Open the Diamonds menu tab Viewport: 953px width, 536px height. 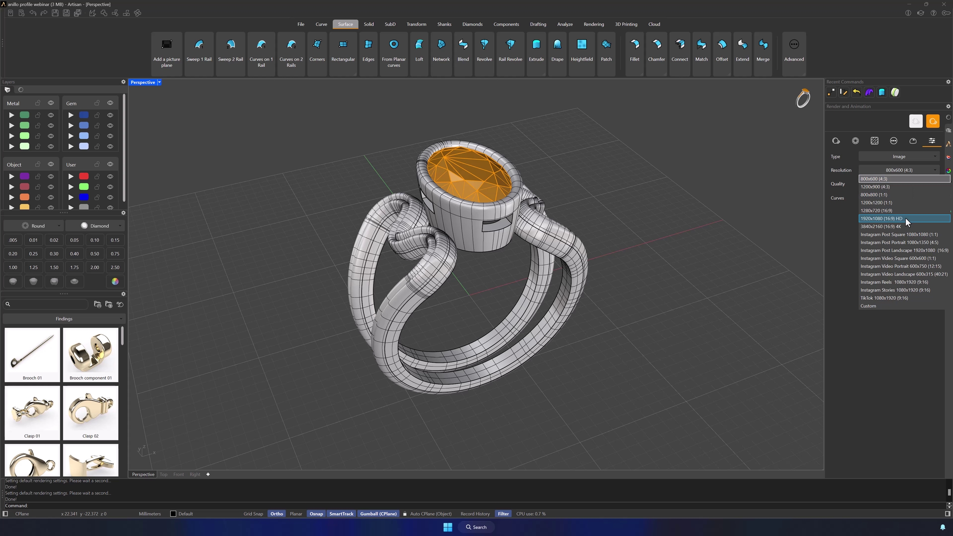click(x=472, y=24)
